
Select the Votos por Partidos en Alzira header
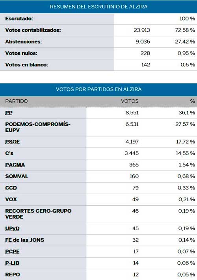tap(98, 89)
